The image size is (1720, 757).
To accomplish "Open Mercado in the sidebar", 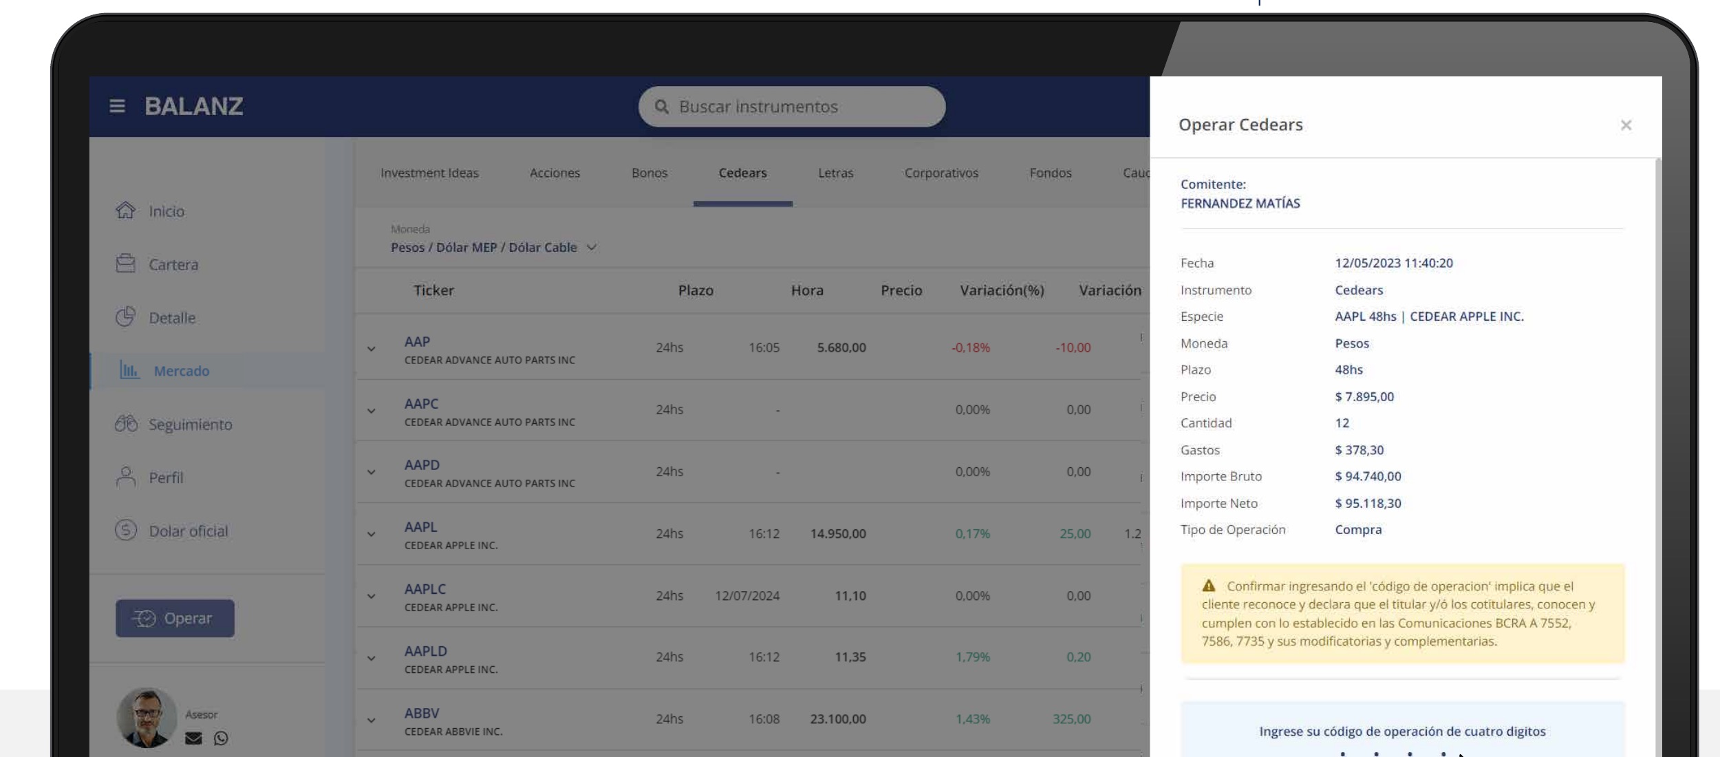I will tap(182, 371).
